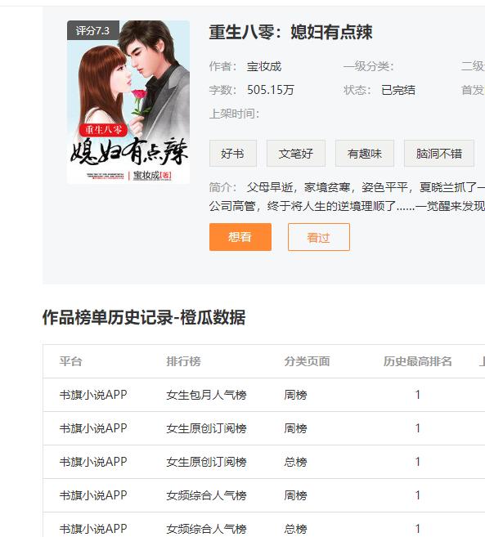
Task: Click the 评分7.3 rating badge
Action: (93, 30)
